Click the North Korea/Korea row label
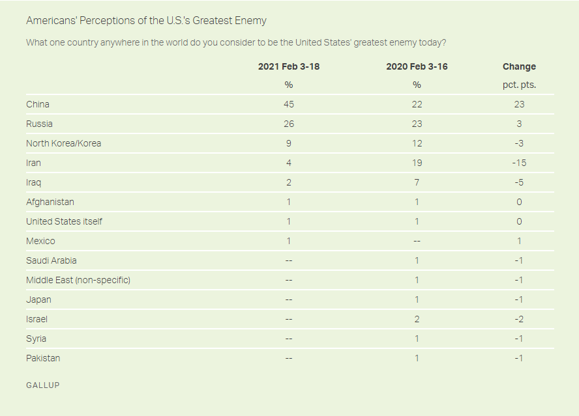579x416 pixels. (x=63, y=143)
